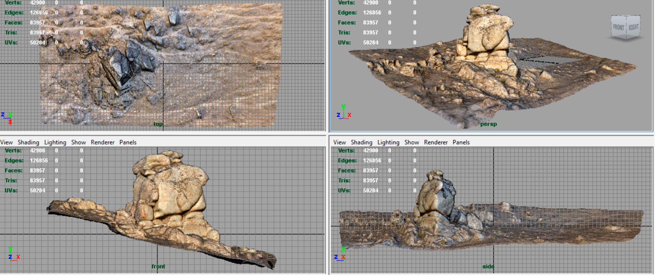Image resolution: width=655 pixels, height=275 pixels.
Task: Click 'Edges:' HUD label in the persp view
Action: (x=347, y=13)
